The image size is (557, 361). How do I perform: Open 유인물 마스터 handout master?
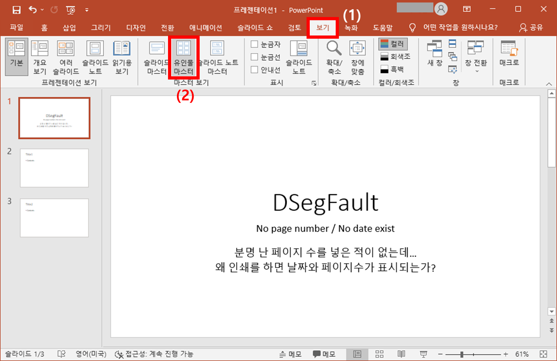tap(184, 57)
